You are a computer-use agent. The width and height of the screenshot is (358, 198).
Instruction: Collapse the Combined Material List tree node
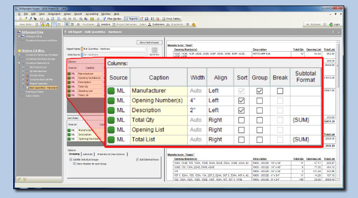click(x=19, y=63)
